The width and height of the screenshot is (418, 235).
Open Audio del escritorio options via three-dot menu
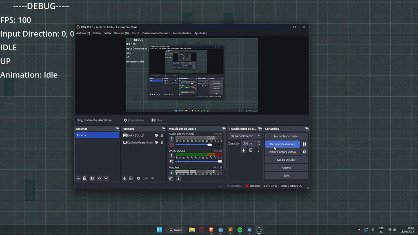click(x=171, y=138)
